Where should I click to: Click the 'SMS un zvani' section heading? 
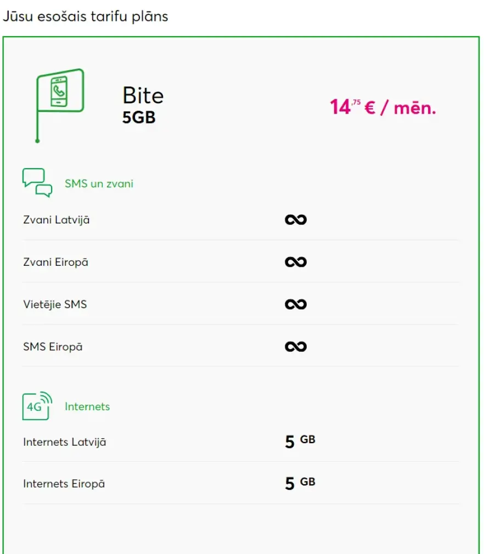point(99,184)
